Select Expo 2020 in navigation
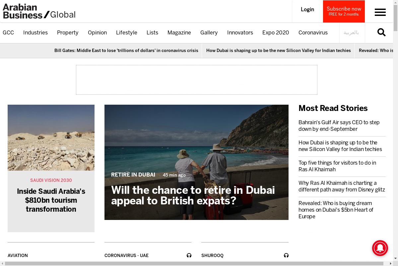 pyautogui.click(x=276, y=32)
